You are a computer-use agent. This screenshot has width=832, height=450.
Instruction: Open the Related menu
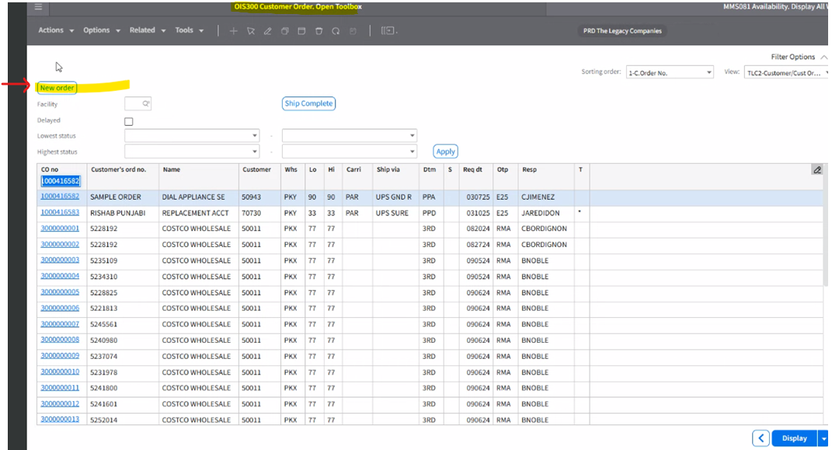tap(148, 30)
